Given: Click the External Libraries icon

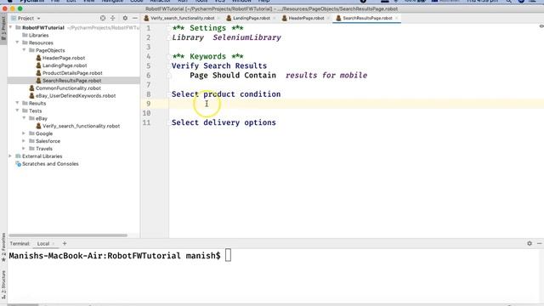Looking at the screenshot, I should (18, 156).
